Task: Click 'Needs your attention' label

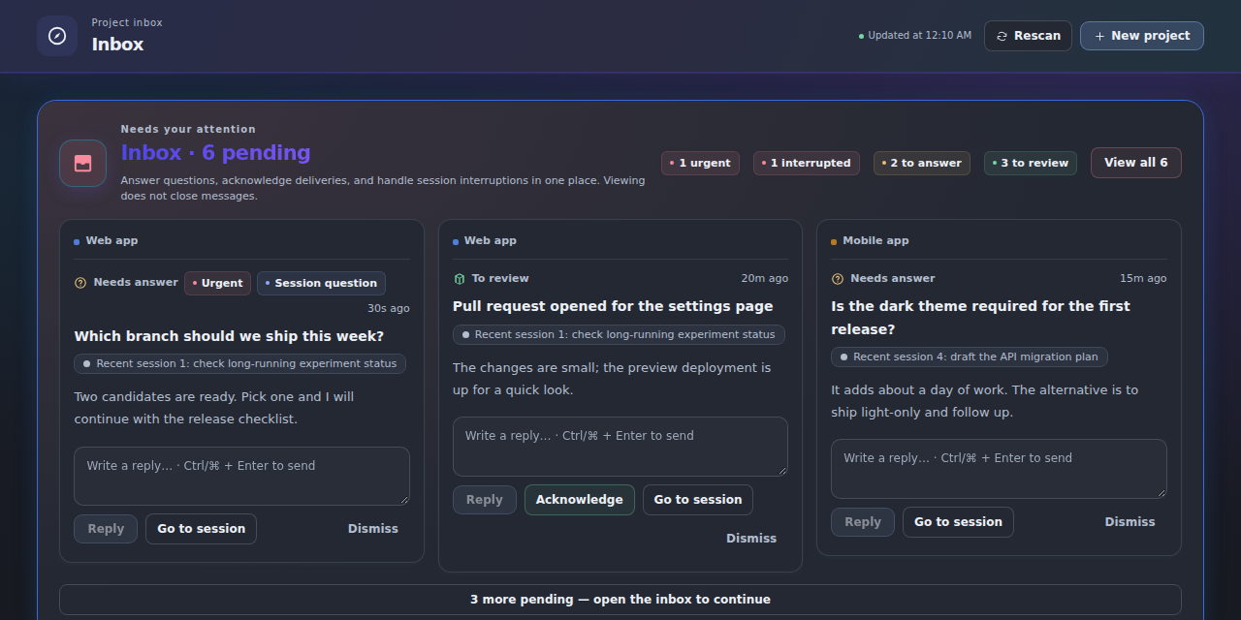Action: [x=188, y=129]
